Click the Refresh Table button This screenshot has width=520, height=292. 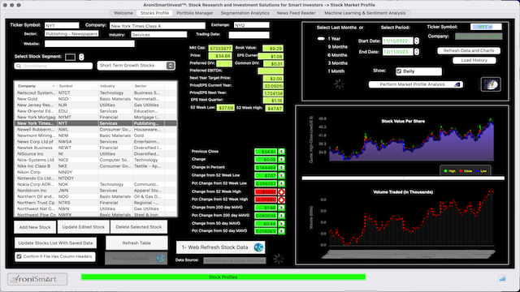(136, 243)
